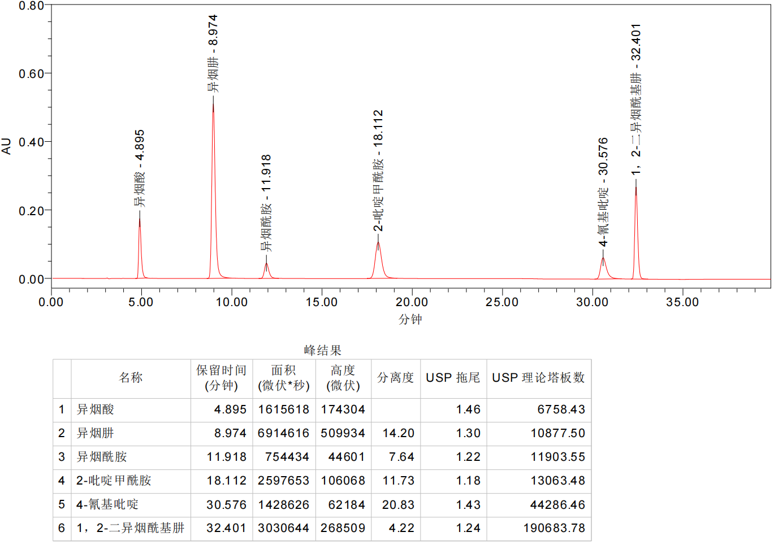Click the AU y-axis title

coord(6,146)
